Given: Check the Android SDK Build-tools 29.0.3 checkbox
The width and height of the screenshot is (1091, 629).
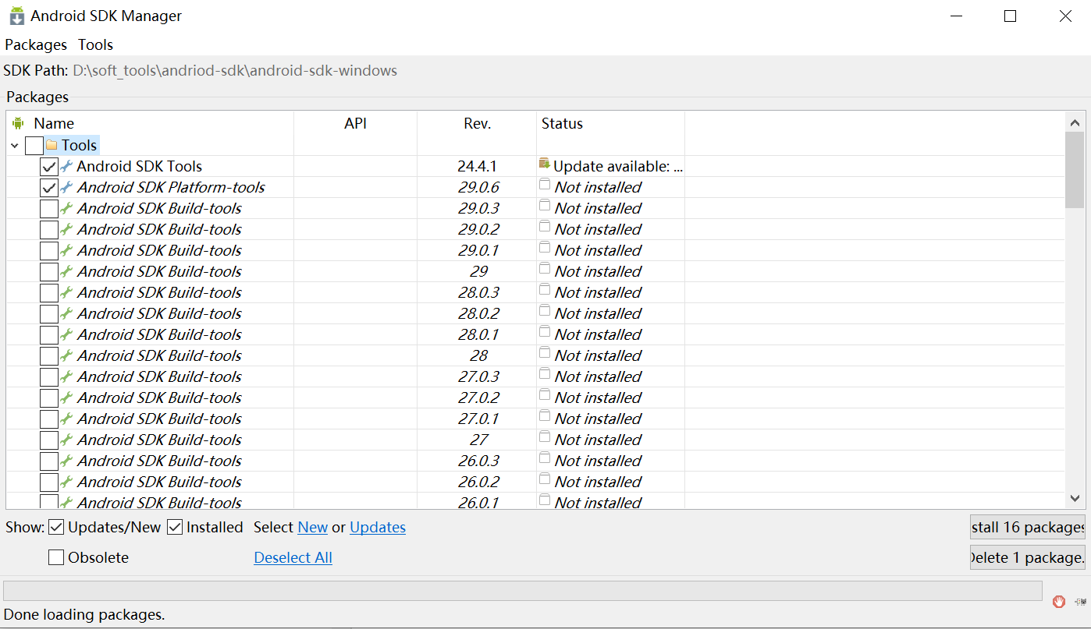Looking at the screenshot, I should (x=49, y=207).
